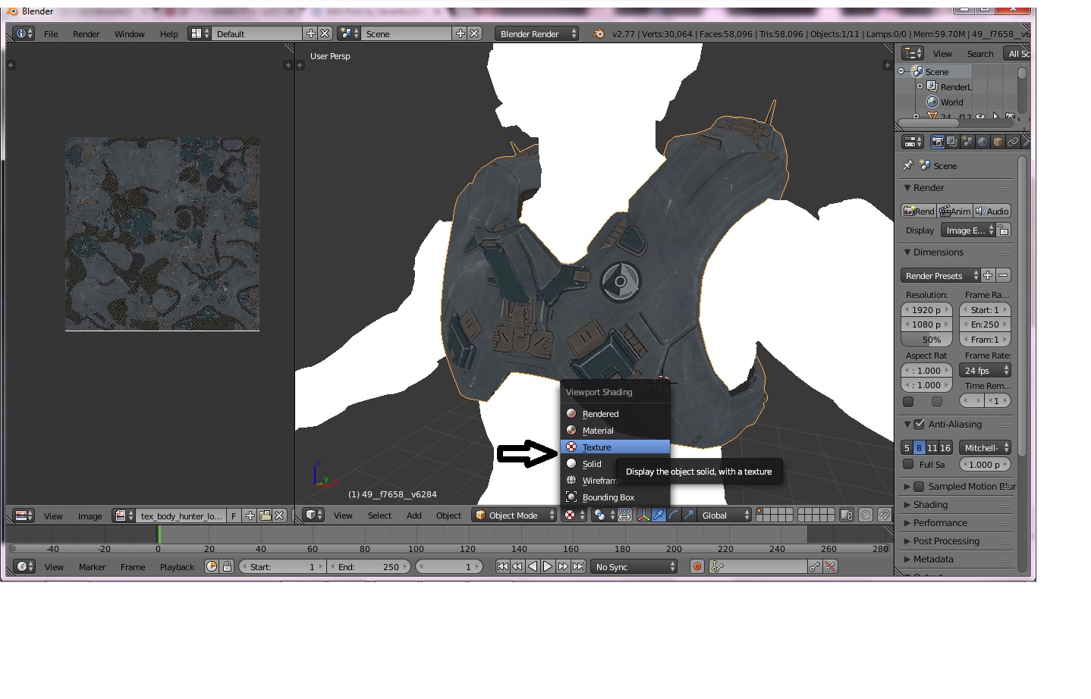Switch to Object properties cube tab
Viewport: 1091px width, 699px height.
coord(998,142)
